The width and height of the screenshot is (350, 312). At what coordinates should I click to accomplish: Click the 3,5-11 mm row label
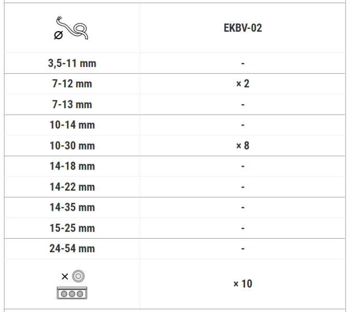(72, 64)
